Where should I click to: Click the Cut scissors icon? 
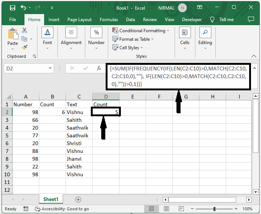(24, 30)
